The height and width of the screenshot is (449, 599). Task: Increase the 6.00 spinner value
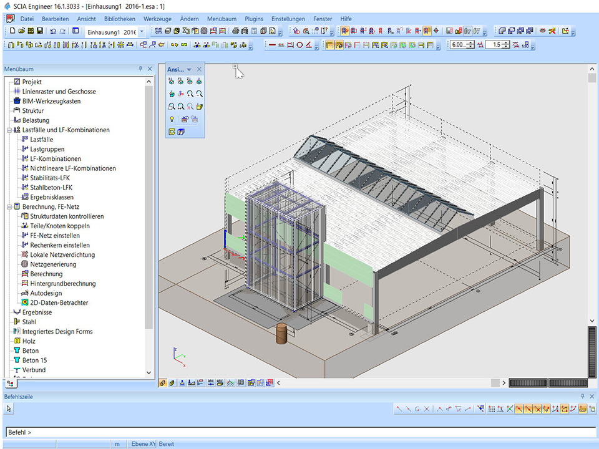pos(470,42)
